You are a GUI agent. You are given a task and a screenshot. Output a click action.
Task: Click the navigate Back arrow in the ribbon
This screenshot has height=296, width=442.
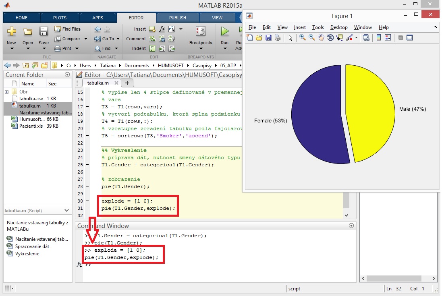click(x=98, y=29)
